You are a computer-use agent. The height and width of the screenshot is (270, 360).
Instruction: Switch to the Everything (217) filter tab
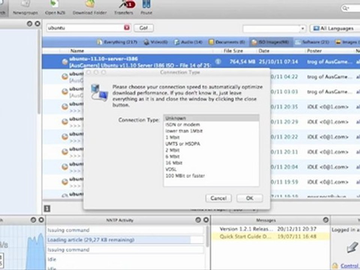pyautogui.click(x=117, y=42)
